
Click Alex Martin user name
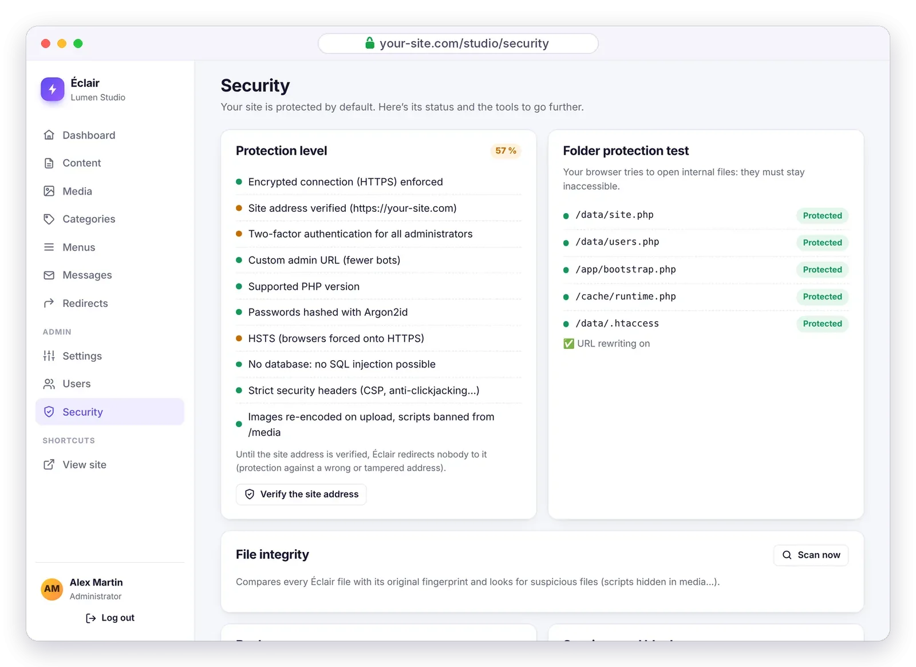tap(96, 582)
